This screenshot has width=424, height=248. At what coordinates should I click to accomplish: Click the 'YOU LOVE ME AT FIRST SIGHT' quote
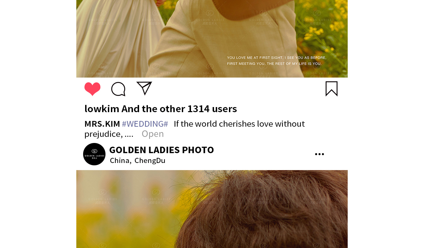277,61
